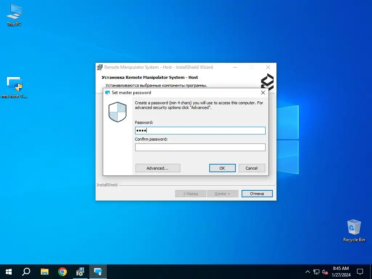
Task: Select the rms-host installer desktop icon
Action: tap(14, 87)
